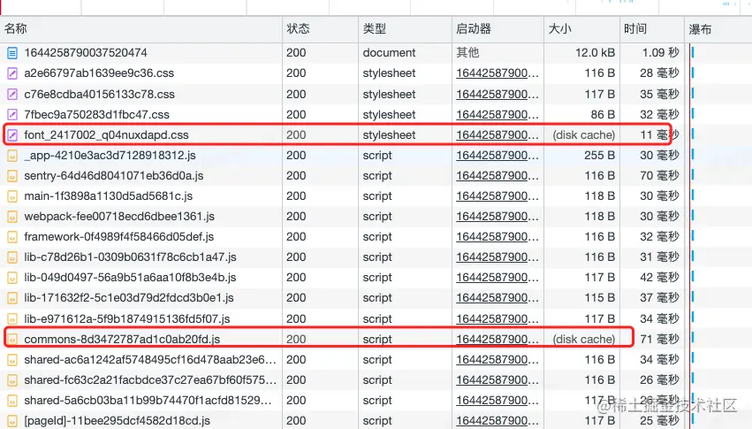Image resolution: width=752 pixels, height=429 pixels.
Task: Click the 86 B size cell
Action: click(603, 115)
